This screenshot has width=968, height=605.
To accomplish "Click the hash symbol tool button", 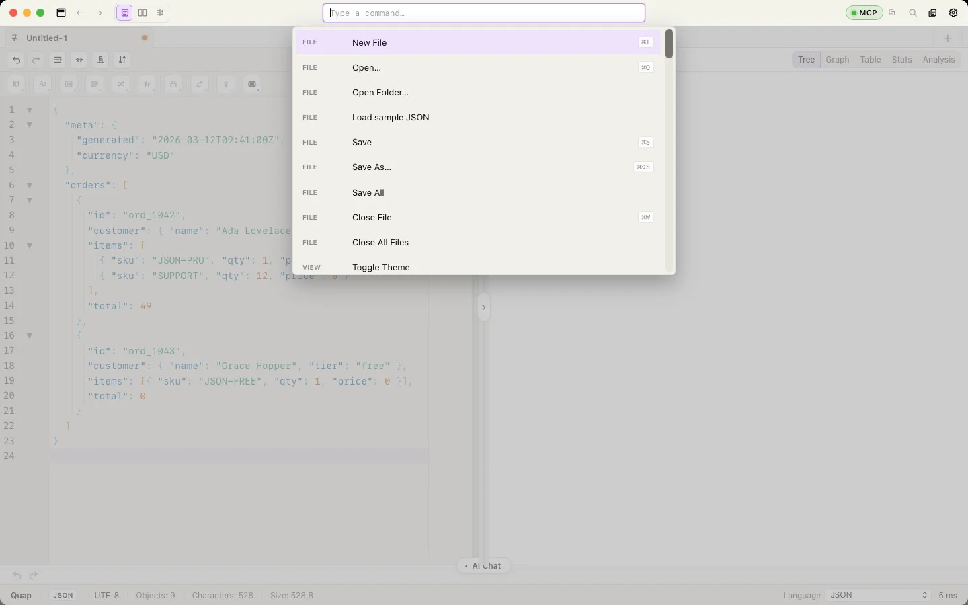I will tap(147, 84).
